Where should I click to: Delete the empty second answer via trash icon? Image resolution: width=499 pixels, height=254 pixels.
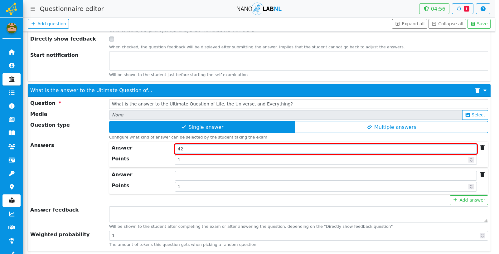click(x=482, y=174)
